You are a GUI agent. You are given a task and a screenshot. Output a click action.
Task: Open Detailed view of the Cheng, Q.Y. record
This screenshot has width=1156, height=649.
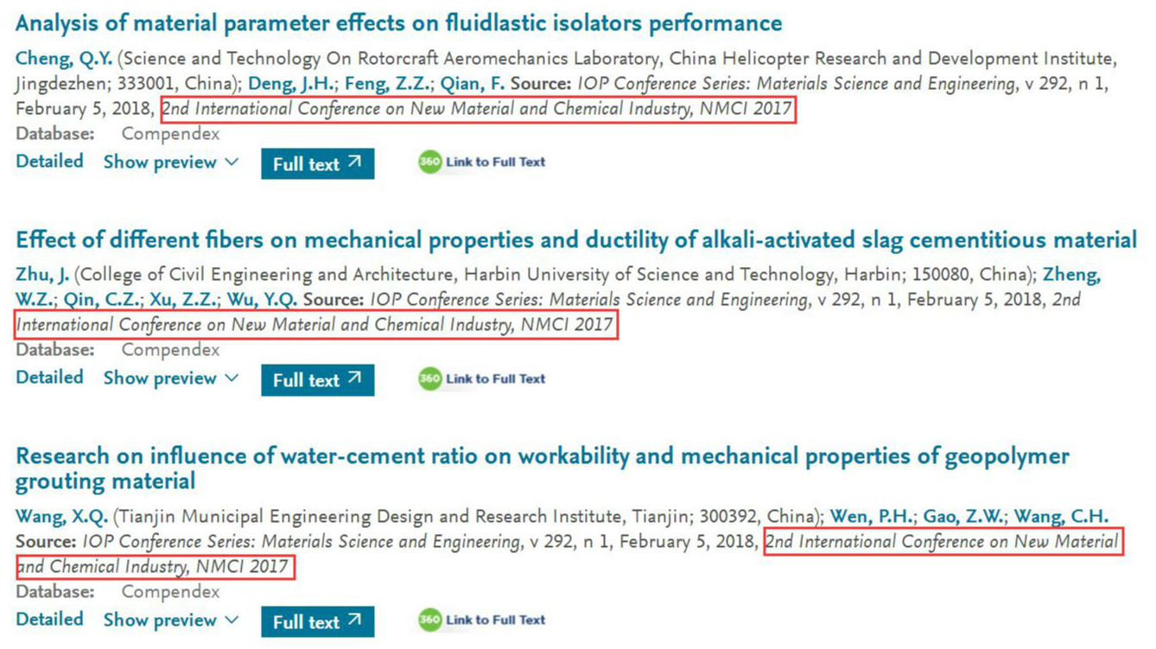[x=50, y=162]
